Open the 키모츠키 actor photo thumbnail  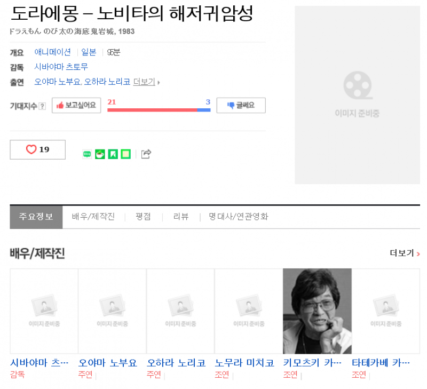[x=317, y=311]
